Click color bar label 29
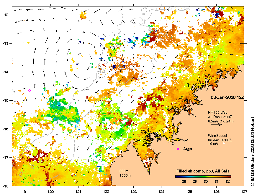The height and width of the screenshot is (196, 257). [194, 181]
